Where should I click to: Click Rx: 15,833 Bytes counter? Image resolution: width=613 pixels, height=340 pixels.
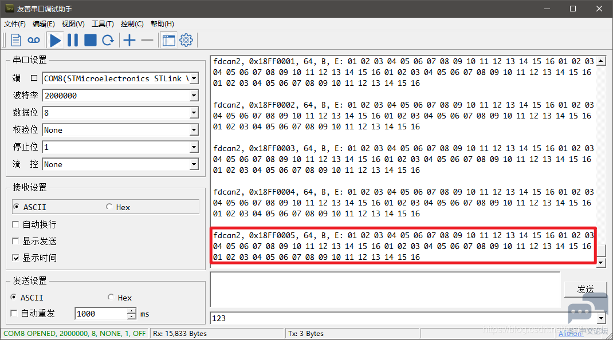click(179, 334)
